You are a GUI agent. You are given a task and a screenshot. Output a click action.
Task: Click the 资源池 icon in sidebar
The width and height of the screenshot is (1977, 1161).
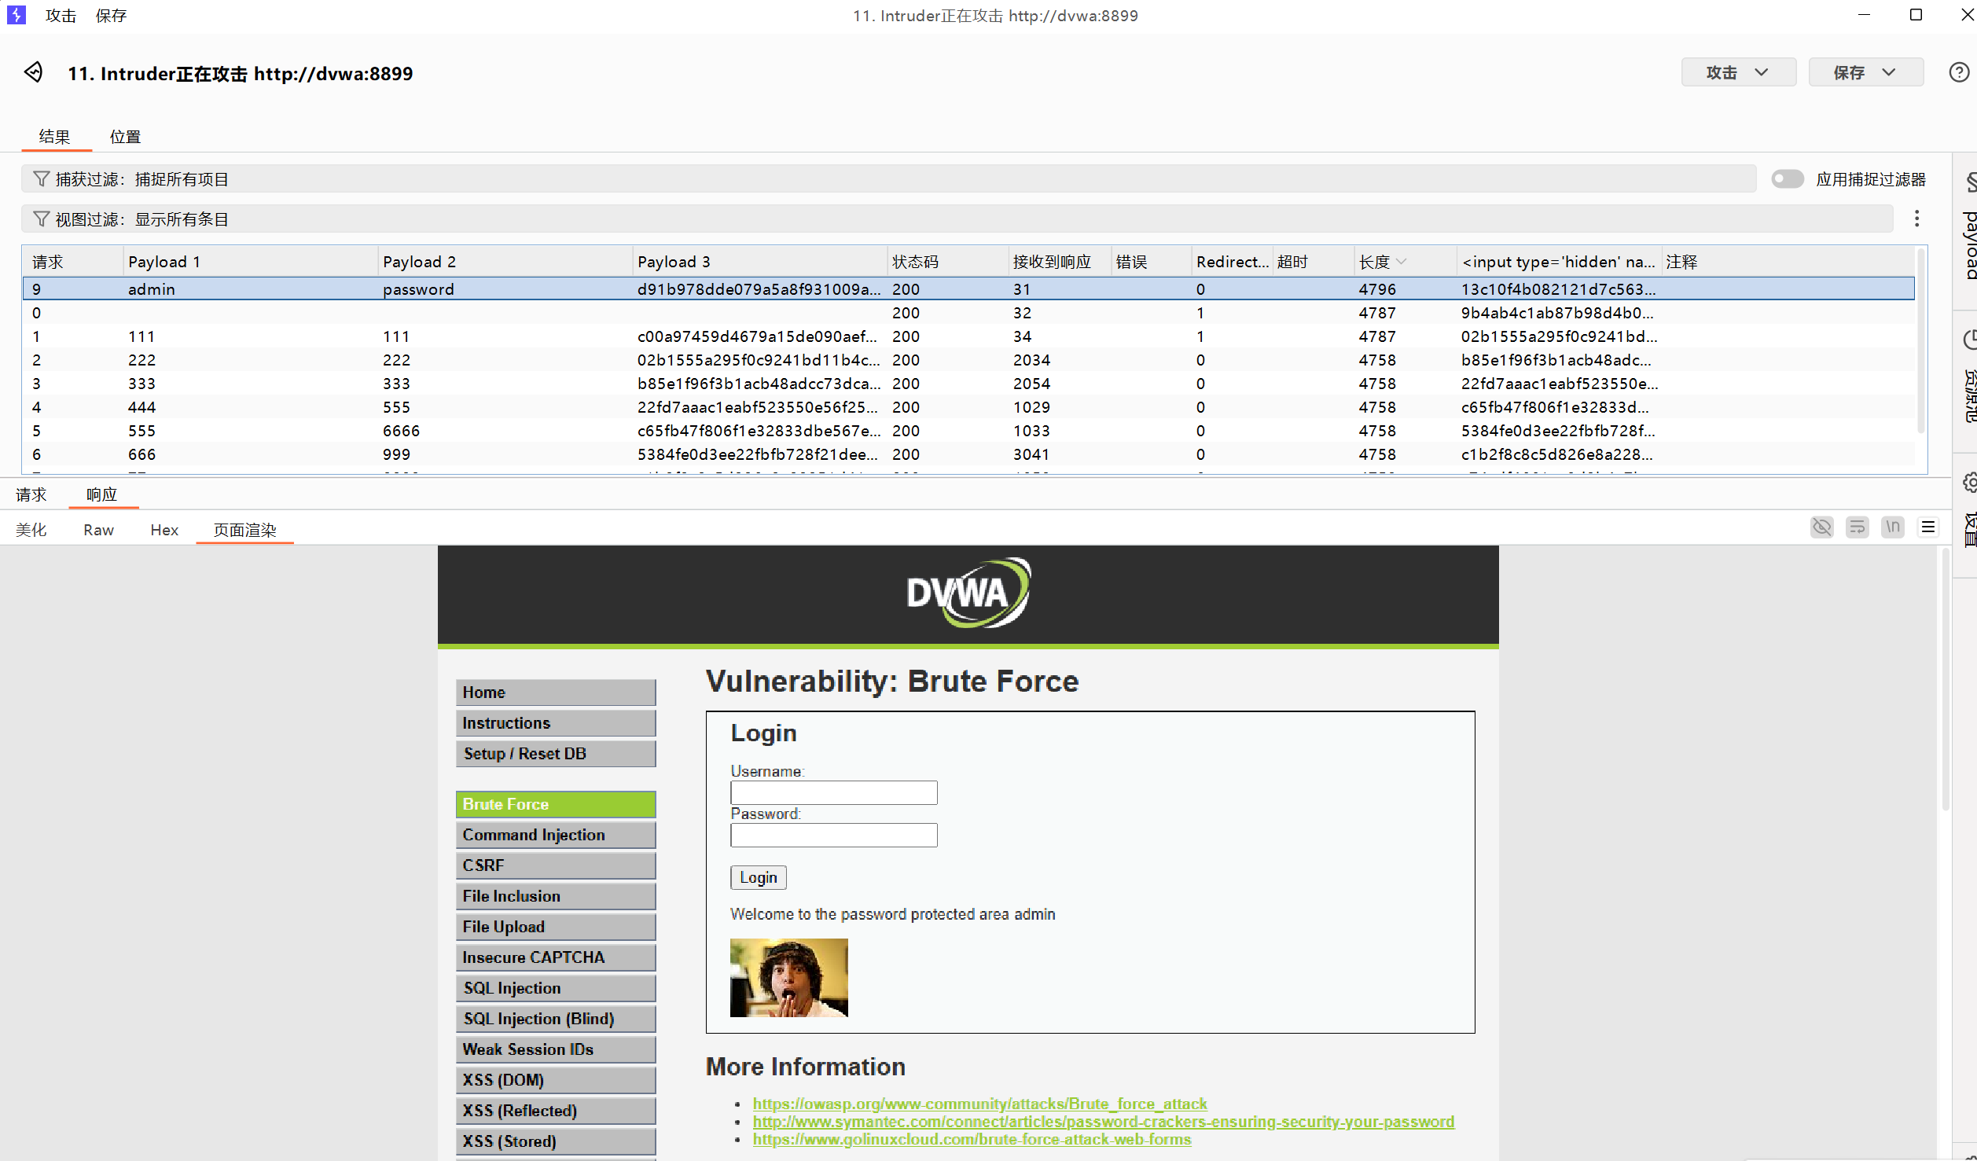[x=1969, y=340]
